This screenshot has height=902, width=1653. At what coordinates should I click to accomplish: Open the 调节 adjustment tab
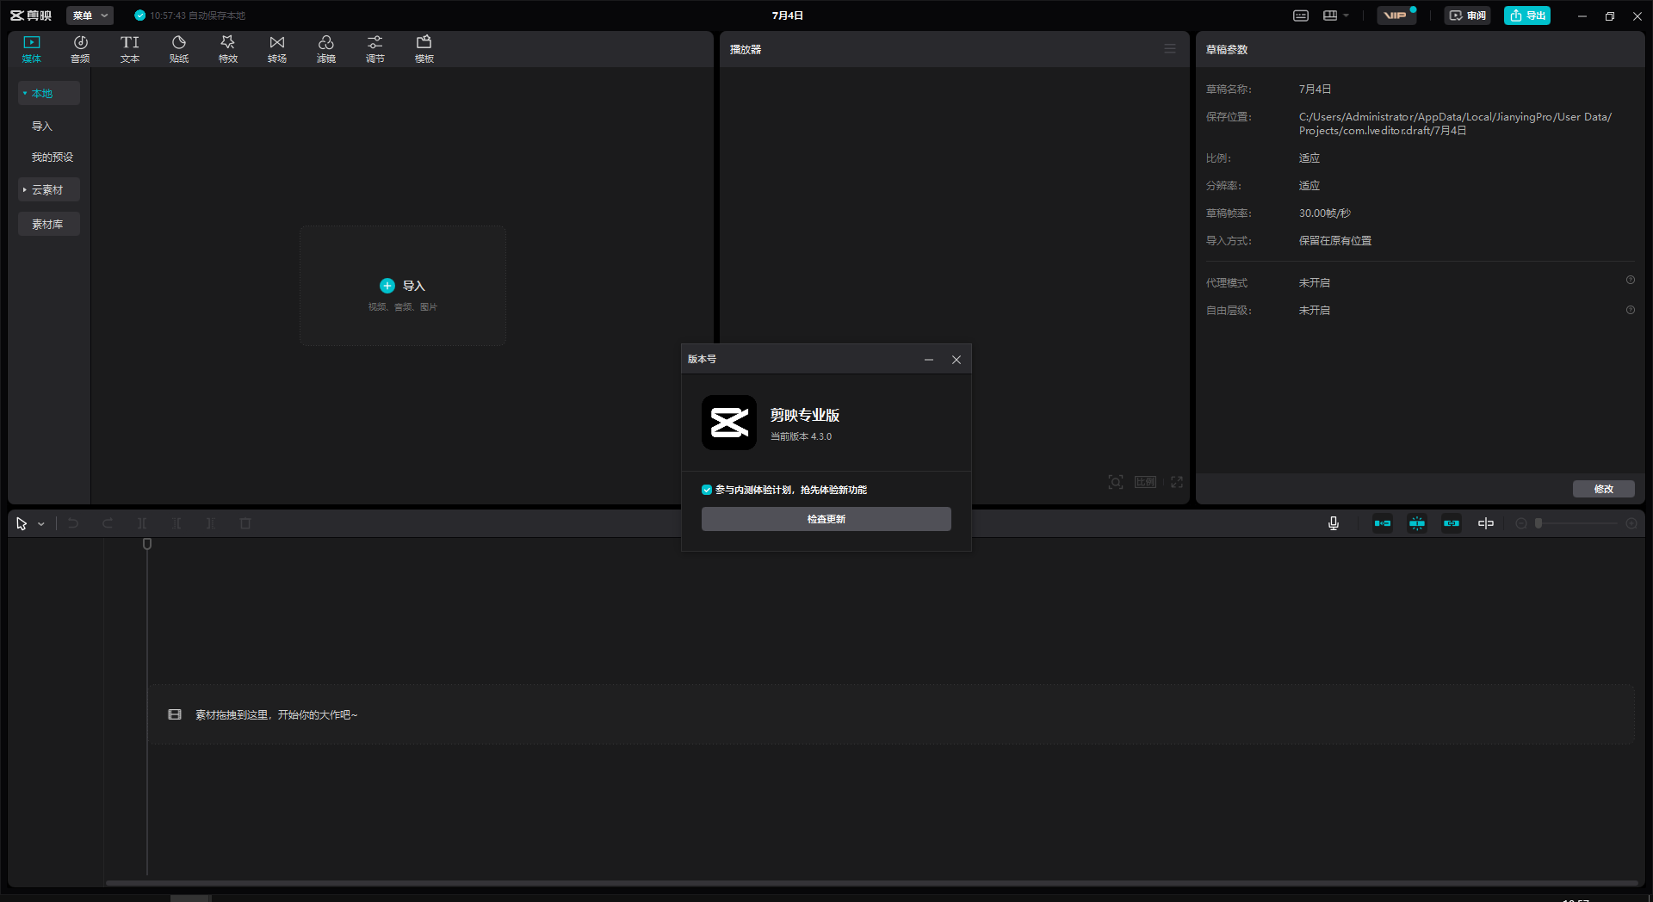click(375, 49)
